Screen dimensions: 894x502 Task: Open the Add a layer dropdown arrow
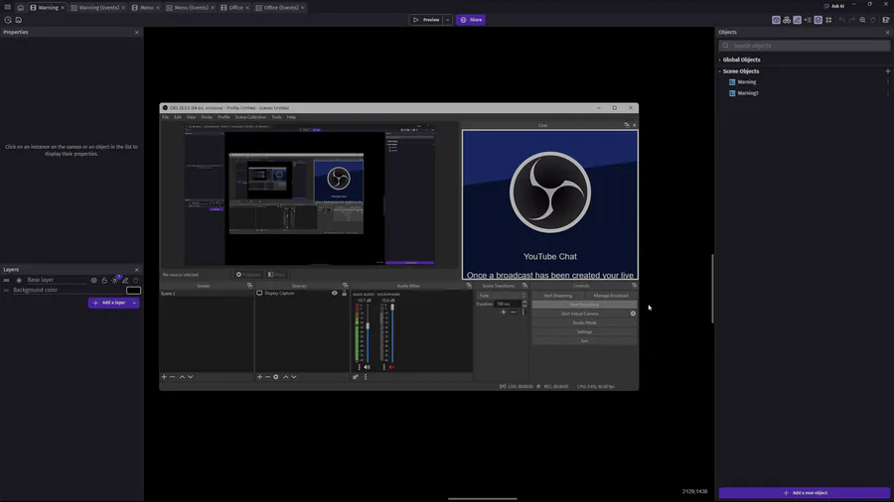[x=134, y=303]
